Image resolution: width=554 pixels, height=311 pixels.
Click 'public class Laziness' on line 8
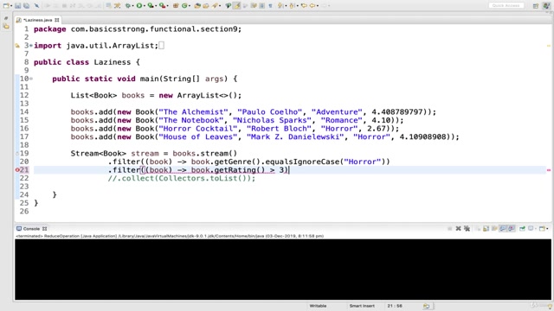(82, 62)
